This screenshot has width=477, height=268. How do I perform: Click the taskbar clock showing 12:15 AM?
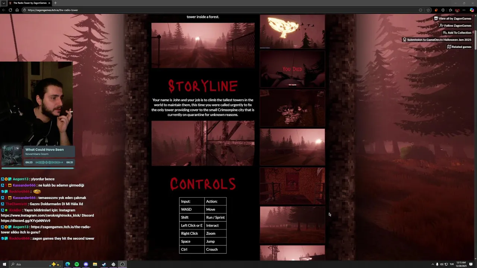pyautogui.click(x=461, y=264)
